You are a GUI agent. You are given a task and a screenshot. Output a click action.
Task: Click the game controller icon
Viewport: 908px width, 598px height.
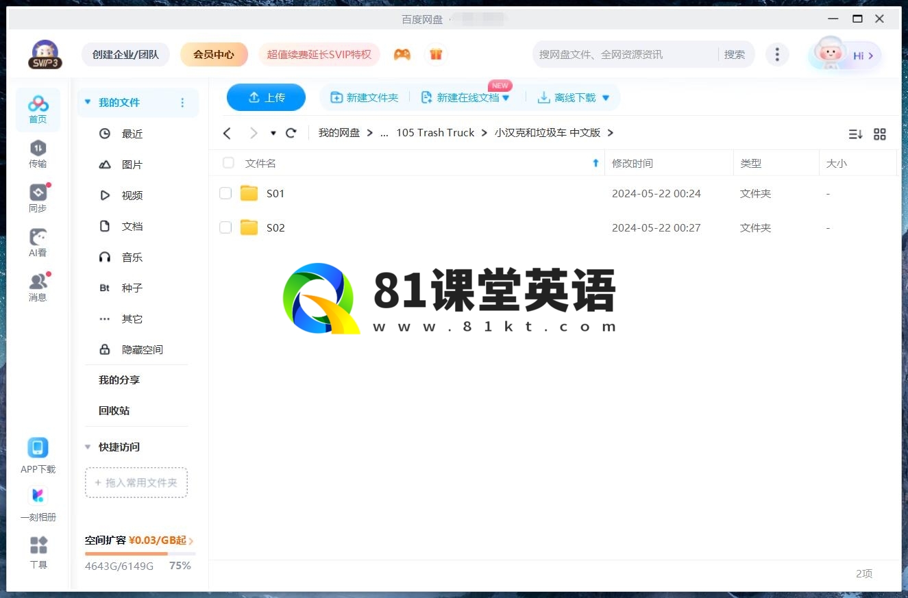(402, 55)
